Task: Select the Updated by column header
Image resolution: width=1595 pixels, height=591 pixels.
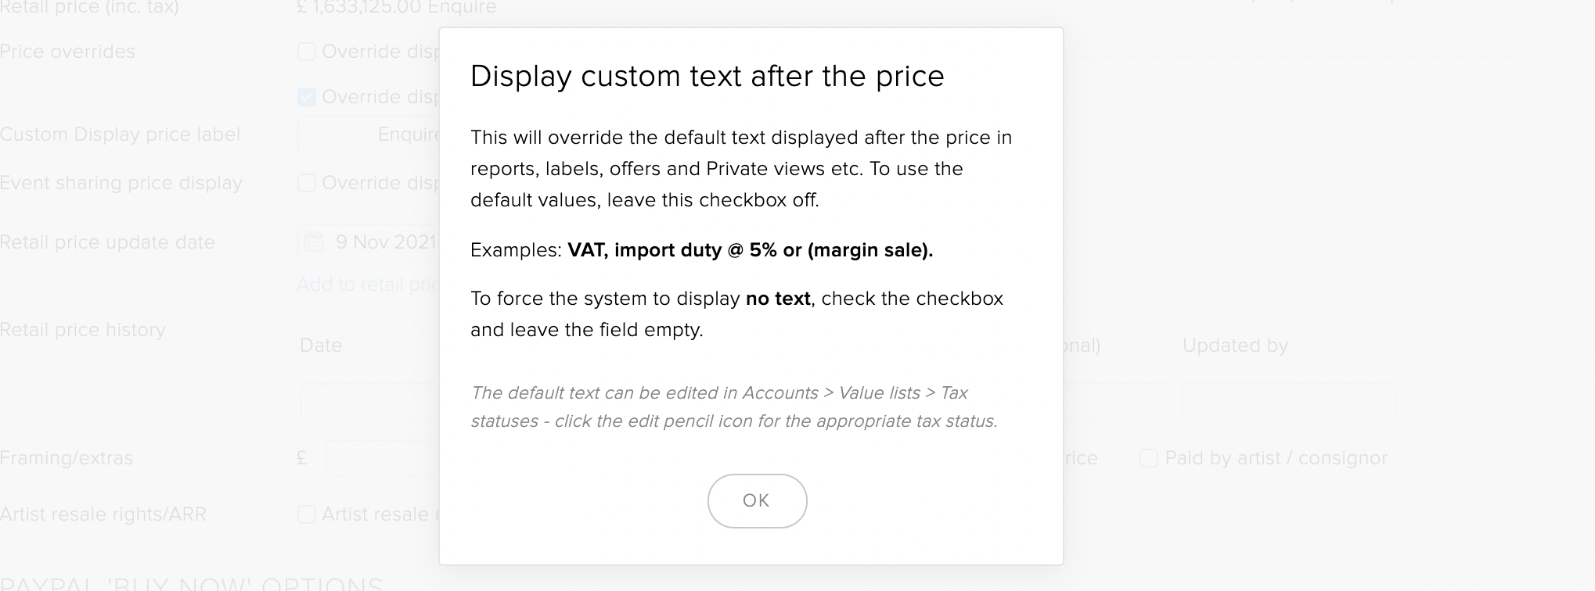Action: [x=1234, y=346]
